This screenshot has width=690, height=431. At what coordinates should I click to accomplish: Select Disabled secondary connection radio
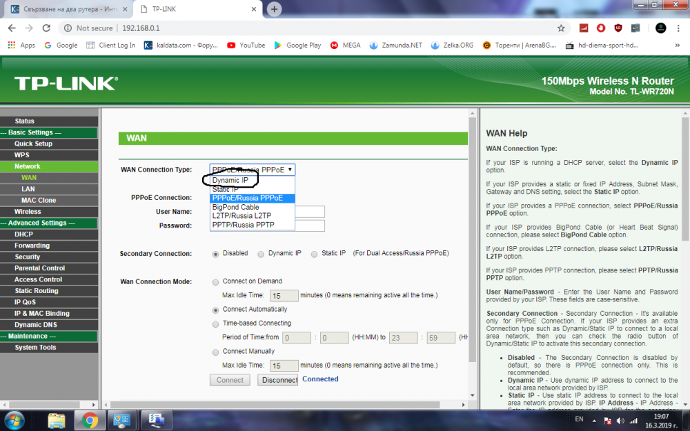[x=215, y=254]
